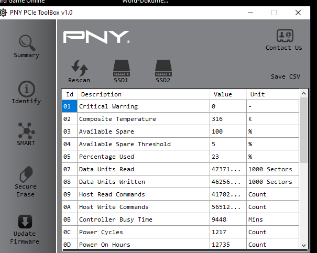Select the Power On Hours row
Image resolution: width=317 pixels, height=253 pixels.
[x=180, y=244]
